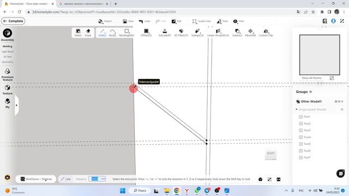Switch to the 3D Text category
Screen dimensions: 349x196
[x=7, y=57]
